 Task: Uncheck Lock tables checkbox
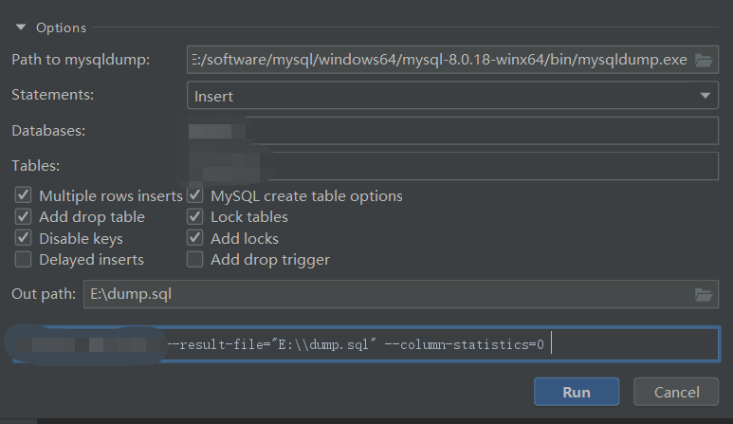click(x=195, y=216)
